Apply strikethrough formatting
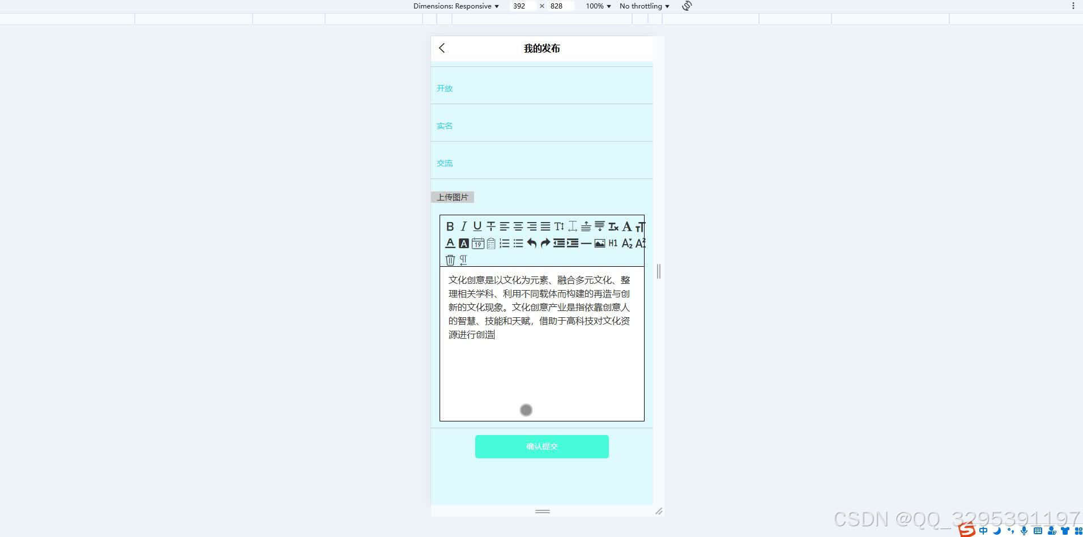The image size is (1083, 537). pyautogui.click(x=491, y=226)
